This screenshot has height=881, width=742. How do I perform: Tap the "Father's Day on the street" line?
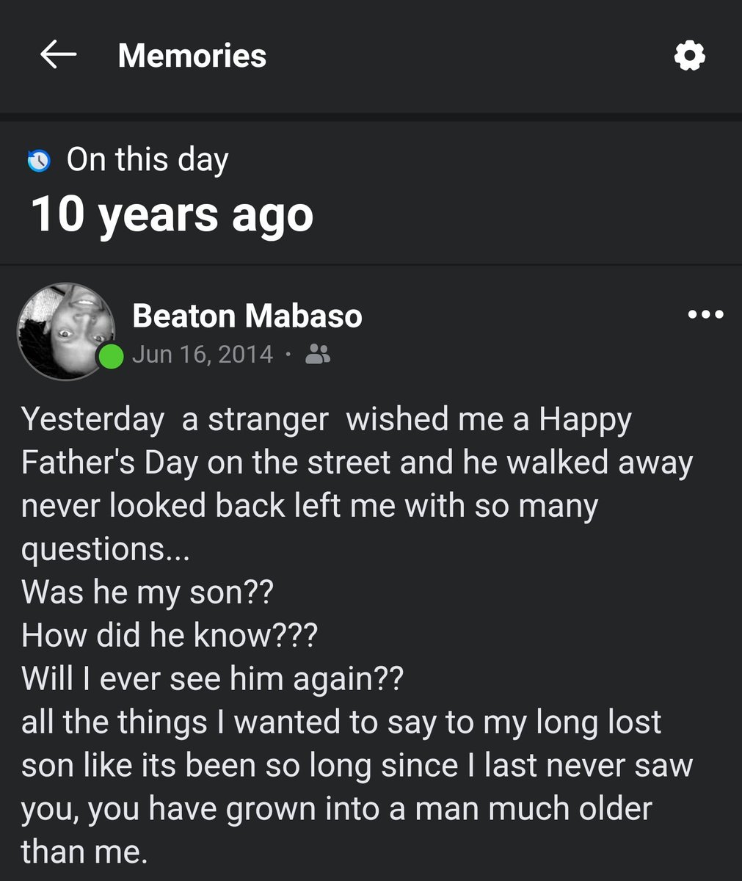point(357,463)
